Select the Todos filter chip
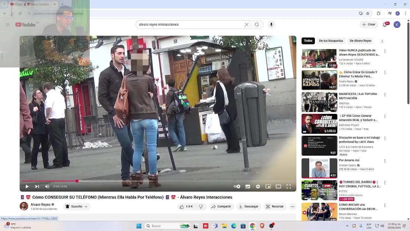 tap(308, 41)
